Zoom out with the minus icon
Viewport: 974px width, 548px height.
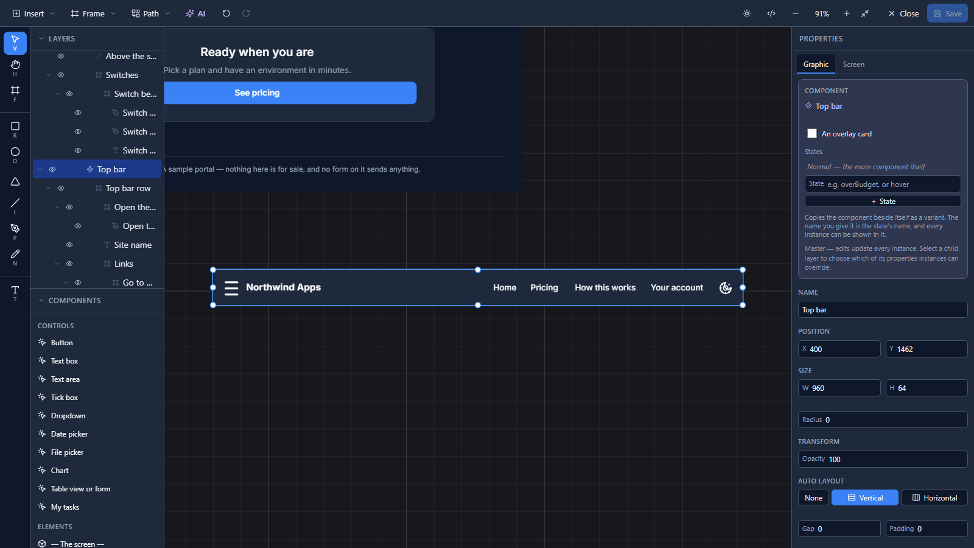click(796, 13)
